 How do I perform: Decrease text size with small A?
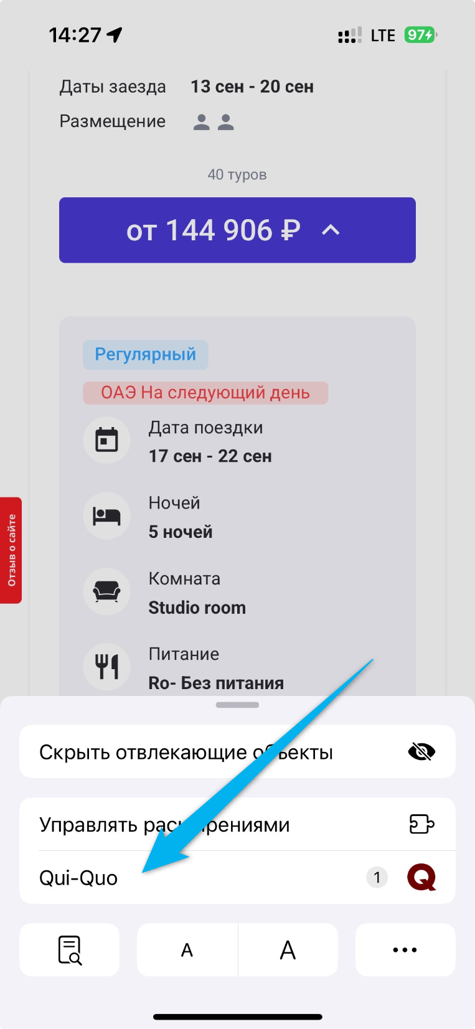tap(187, 950)
